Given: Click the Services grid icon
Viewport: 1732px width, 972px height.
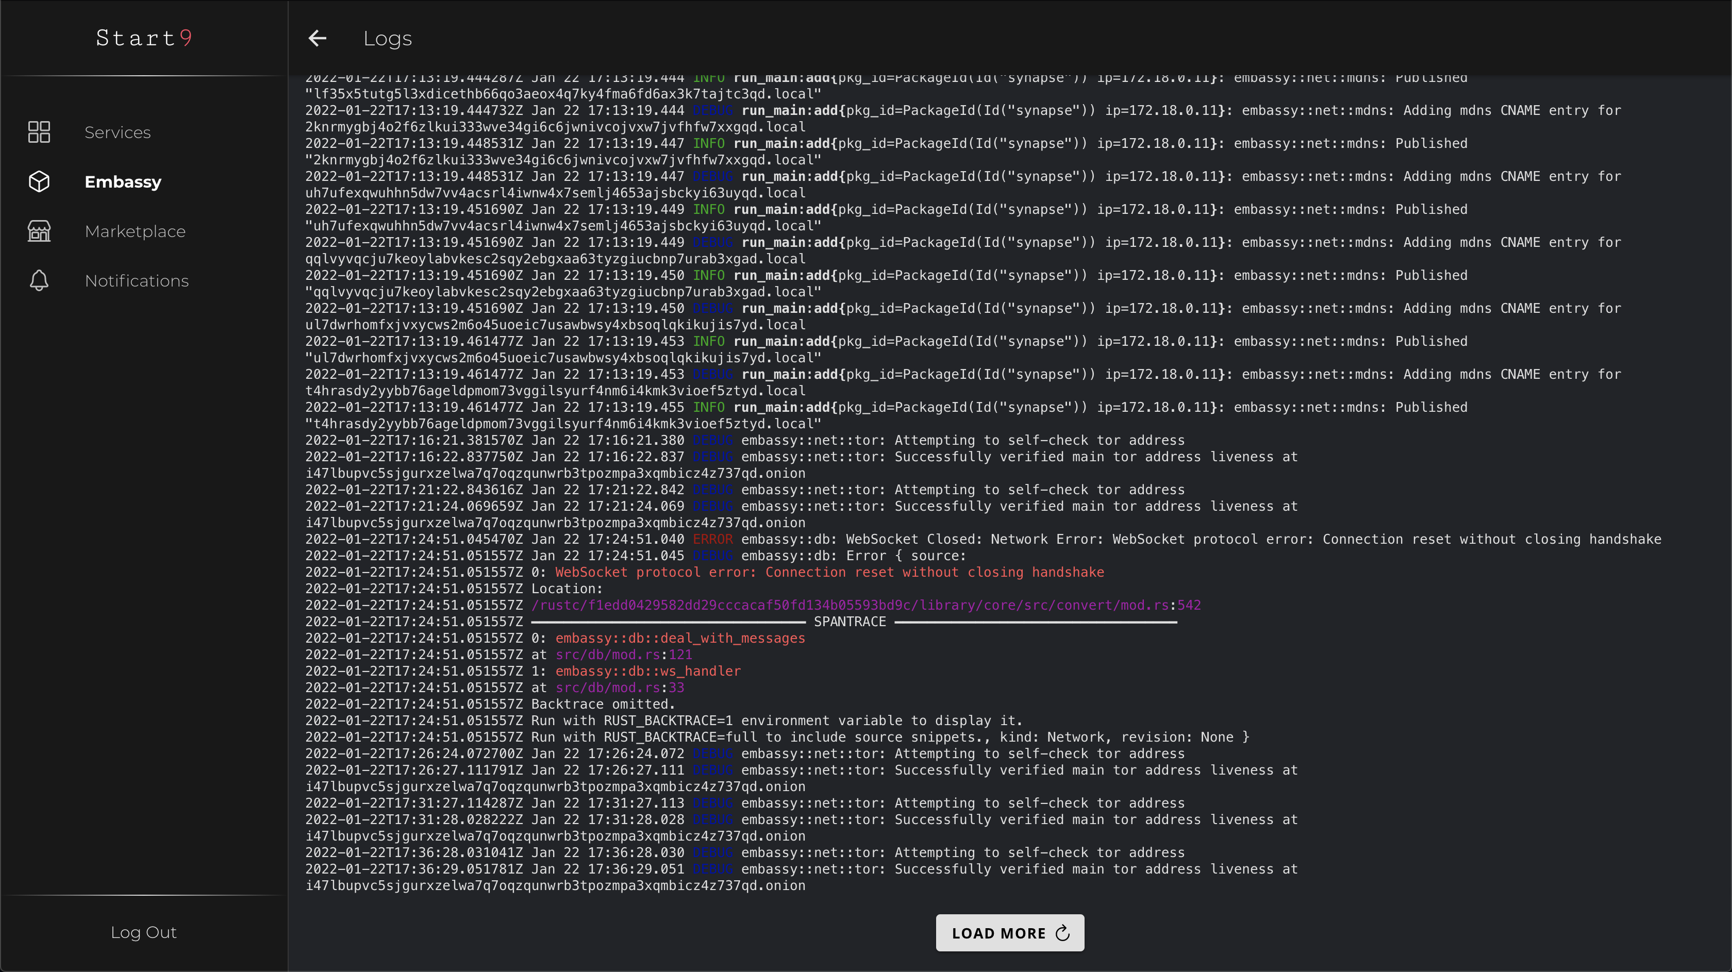Looking at the screenshot, I should [39, 132].
